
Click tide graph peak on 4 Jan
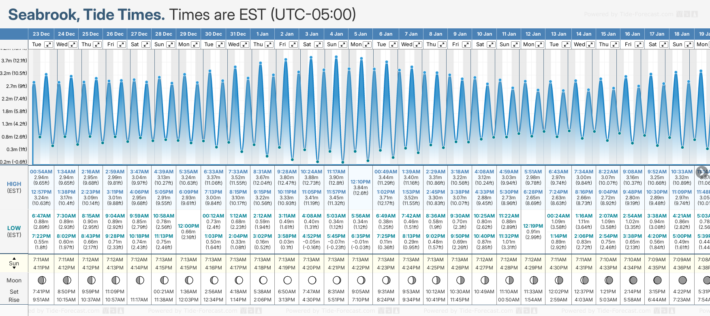[336, 57]
